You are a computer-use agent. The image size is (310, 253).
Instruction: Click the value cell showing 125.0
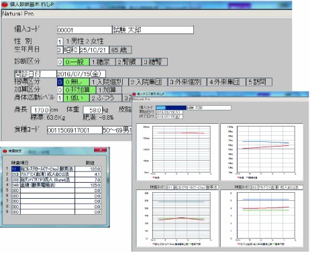pos(88,185)
